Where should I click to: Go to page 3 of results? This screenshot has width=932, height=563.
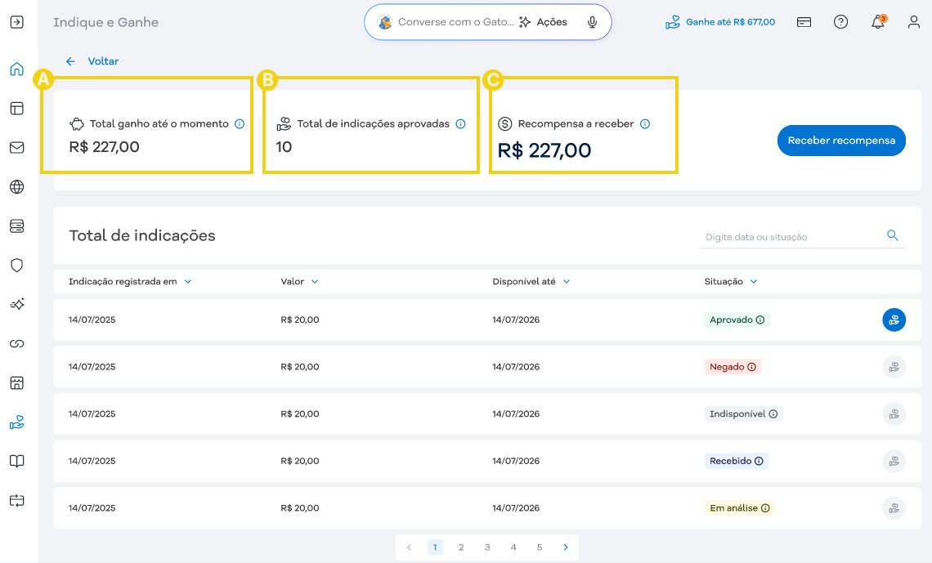[487, 547]
